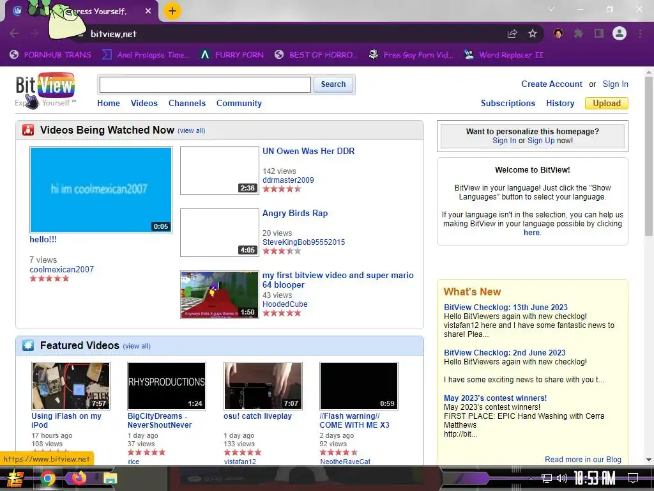The width and height of the screenshot is (654, 491).
Task: Click the bitview.net address bar
Action: point(292,34)
